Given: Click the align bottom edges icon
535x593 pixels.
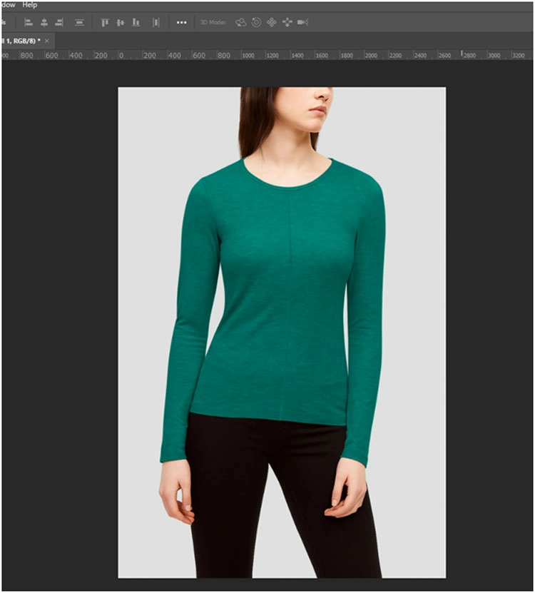Looking at the screenshot, I should (x=136, y=23).
